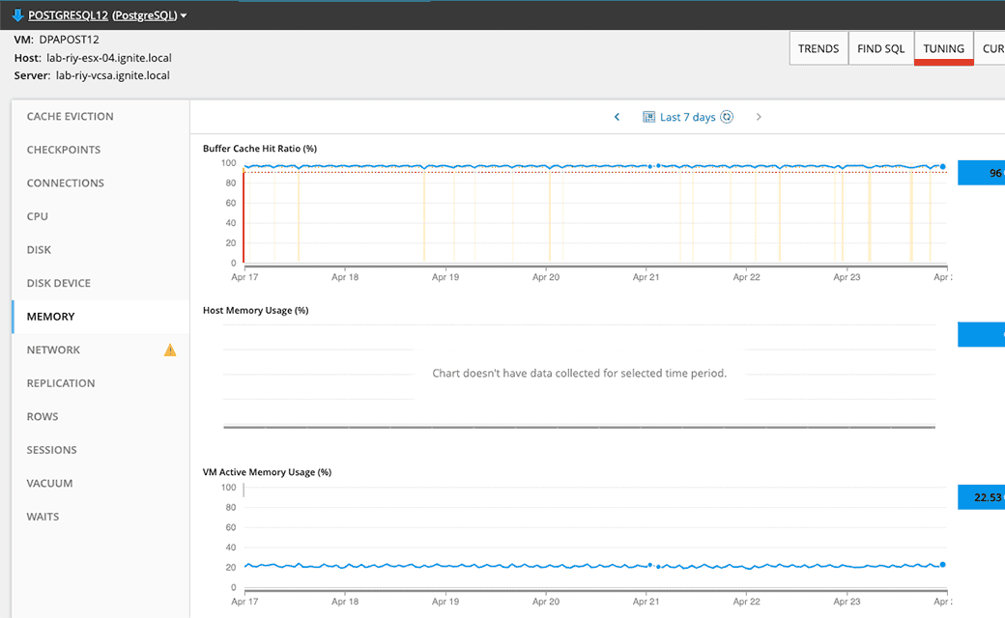Select the TUNING tab
The height and width of the screenshot is (618, 1005).
(x=943, y=47)
